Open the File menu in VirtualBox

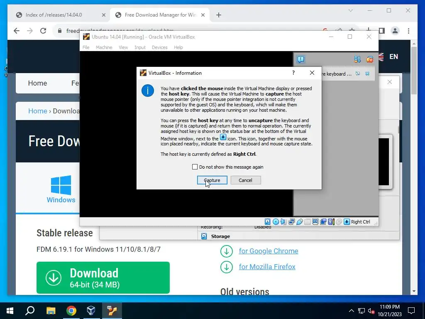pos(86,47)
